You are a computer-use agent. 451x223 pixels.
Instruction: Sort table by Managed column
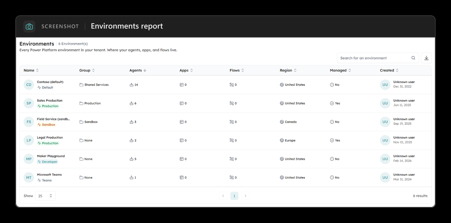click(340, 70)
